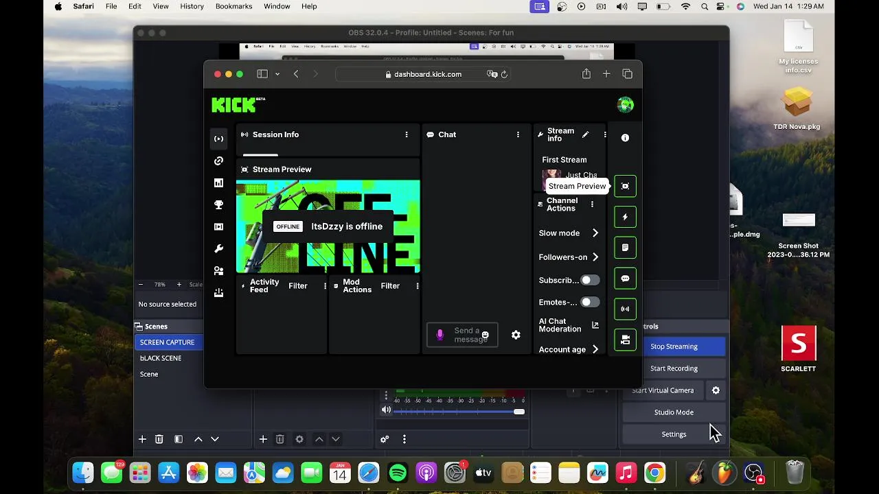Open Channel Actions three-dot menu

click(592, 204)
